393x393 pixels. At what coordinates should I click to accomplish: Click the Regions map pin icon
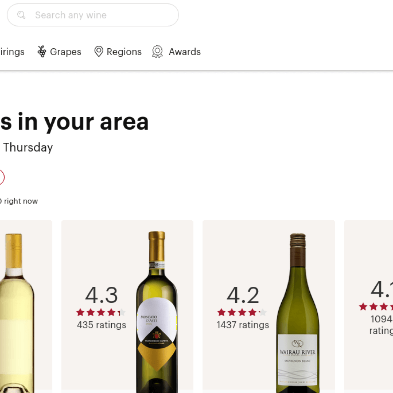pos(99,51)
